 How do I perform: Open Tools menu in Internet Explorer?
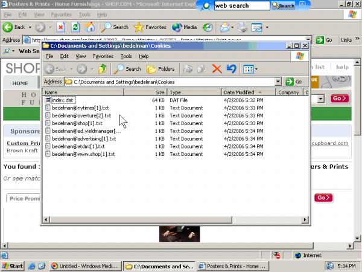(x=84, y=15)
